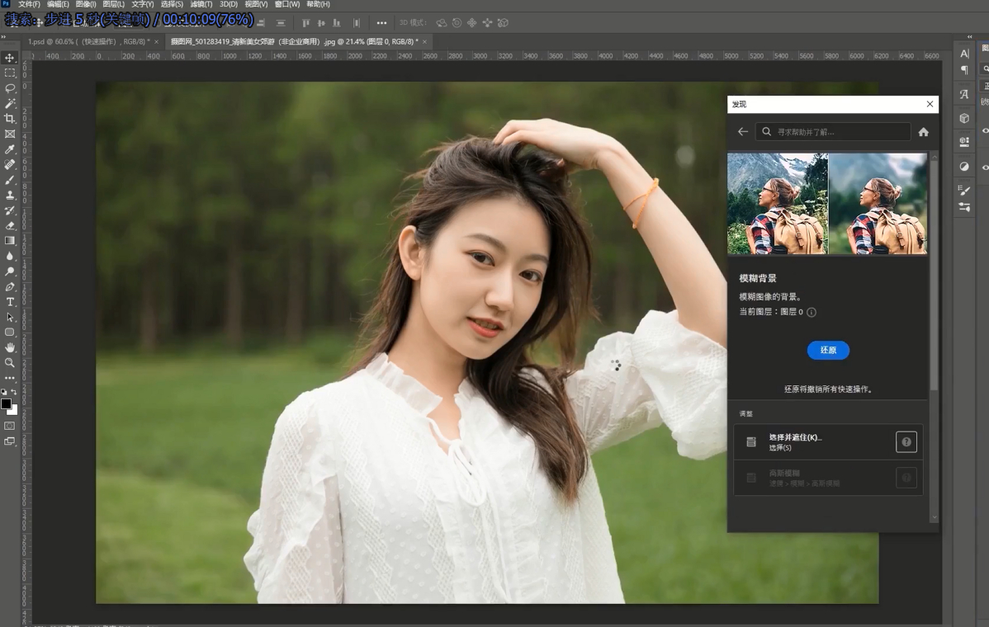Select the Eraser tool
This screenshot has width=989, height=627.
(9, 225)
